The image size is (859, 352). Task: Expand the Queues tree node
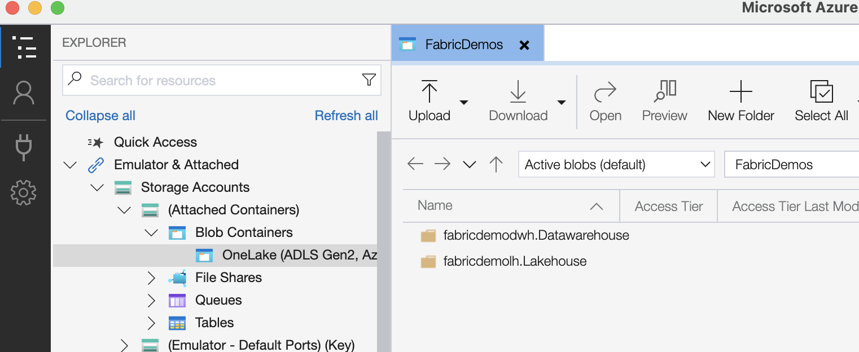click(x=151, y=300)
